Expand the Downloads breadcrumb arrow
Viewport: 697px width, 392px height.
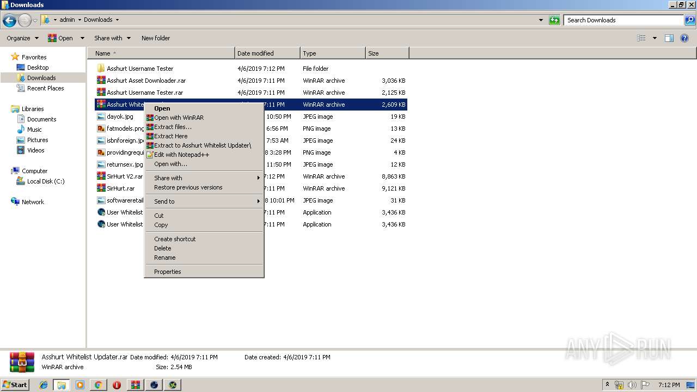(x=117, y=20)
